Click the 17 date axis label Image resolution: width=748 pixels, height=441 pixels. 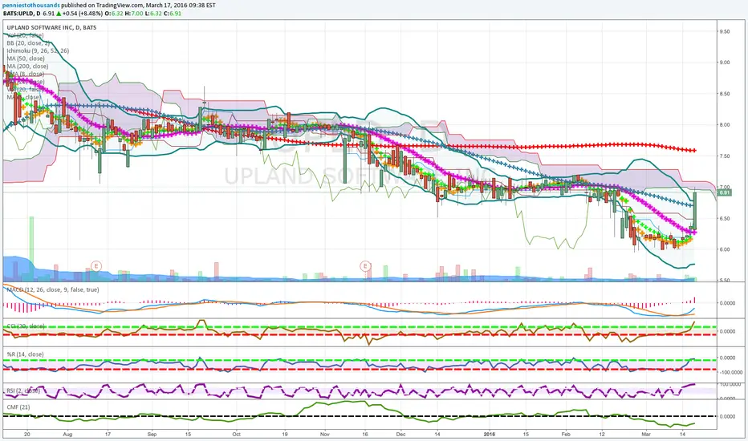108,435
